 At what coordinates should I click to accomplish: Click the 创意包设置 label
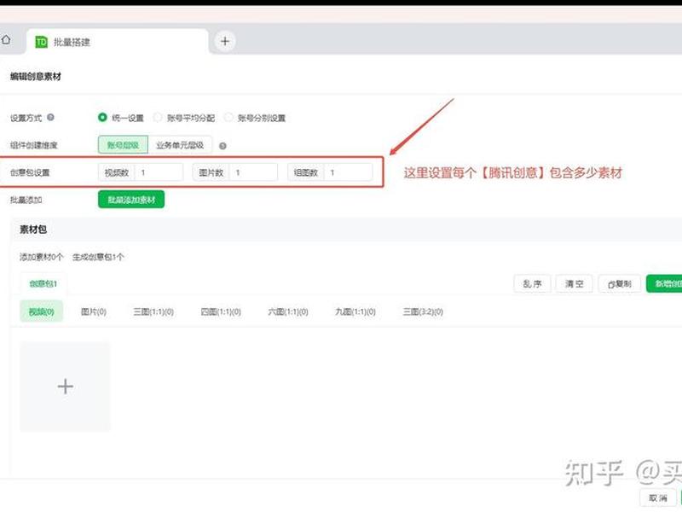(30, 172)
